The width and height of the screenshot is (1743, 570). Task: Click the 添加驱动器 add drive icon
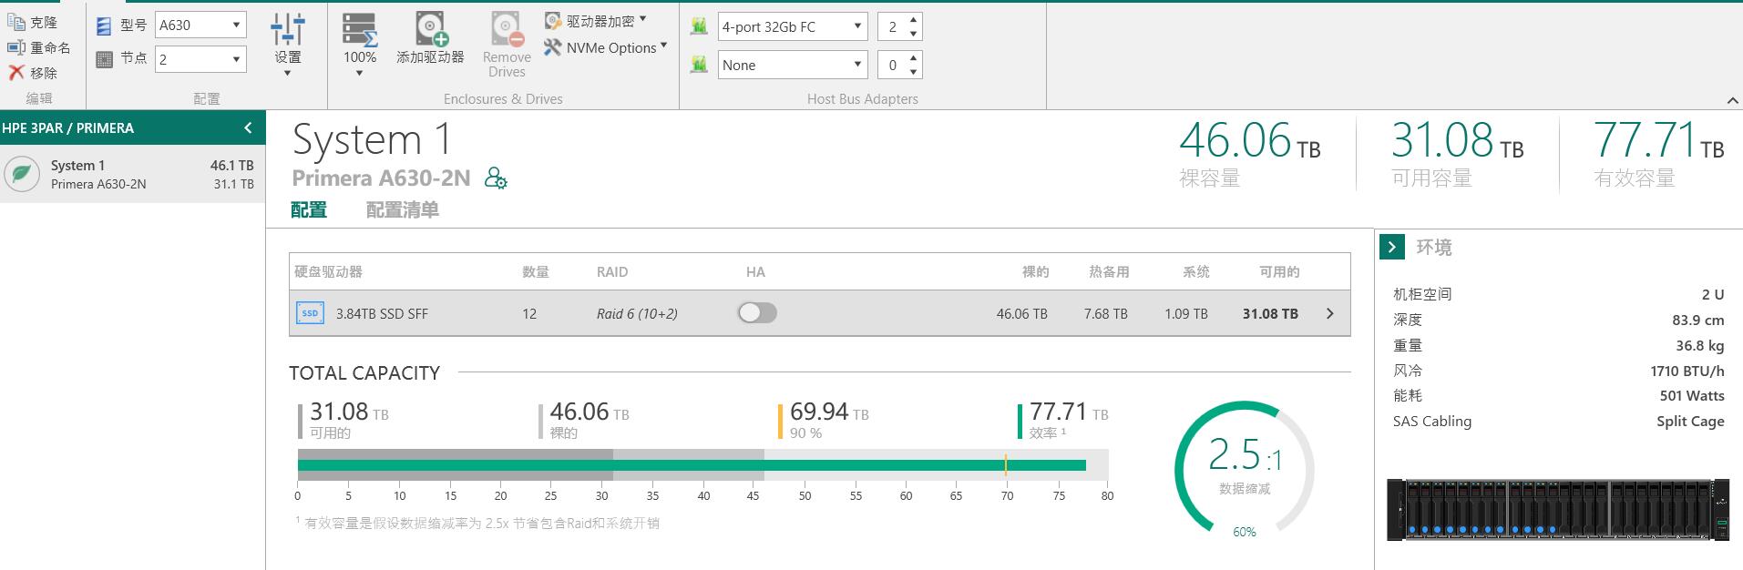coord(431,28)
